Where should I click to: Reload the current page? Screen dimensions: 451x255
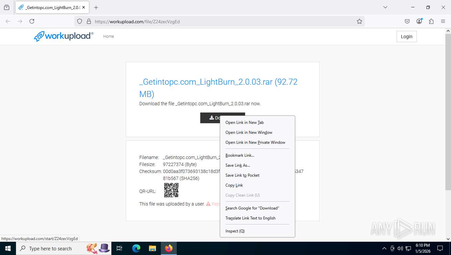click(32, 21)
